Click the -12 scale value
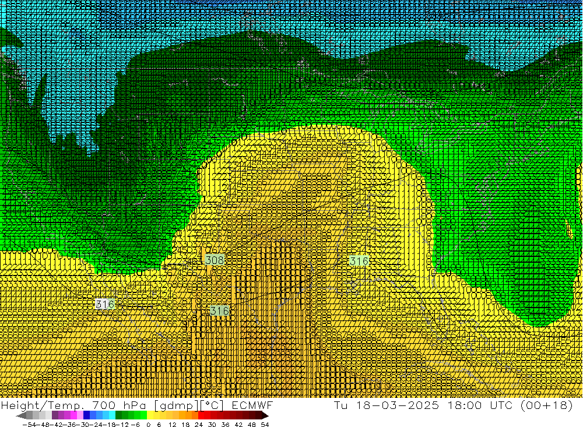 122,425
